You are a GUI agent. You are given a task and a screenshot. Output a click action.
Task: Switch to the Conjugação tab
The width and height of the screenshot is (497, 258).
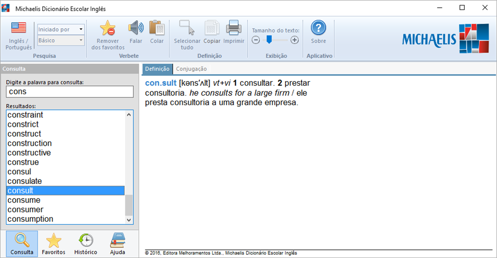[191, 69]
